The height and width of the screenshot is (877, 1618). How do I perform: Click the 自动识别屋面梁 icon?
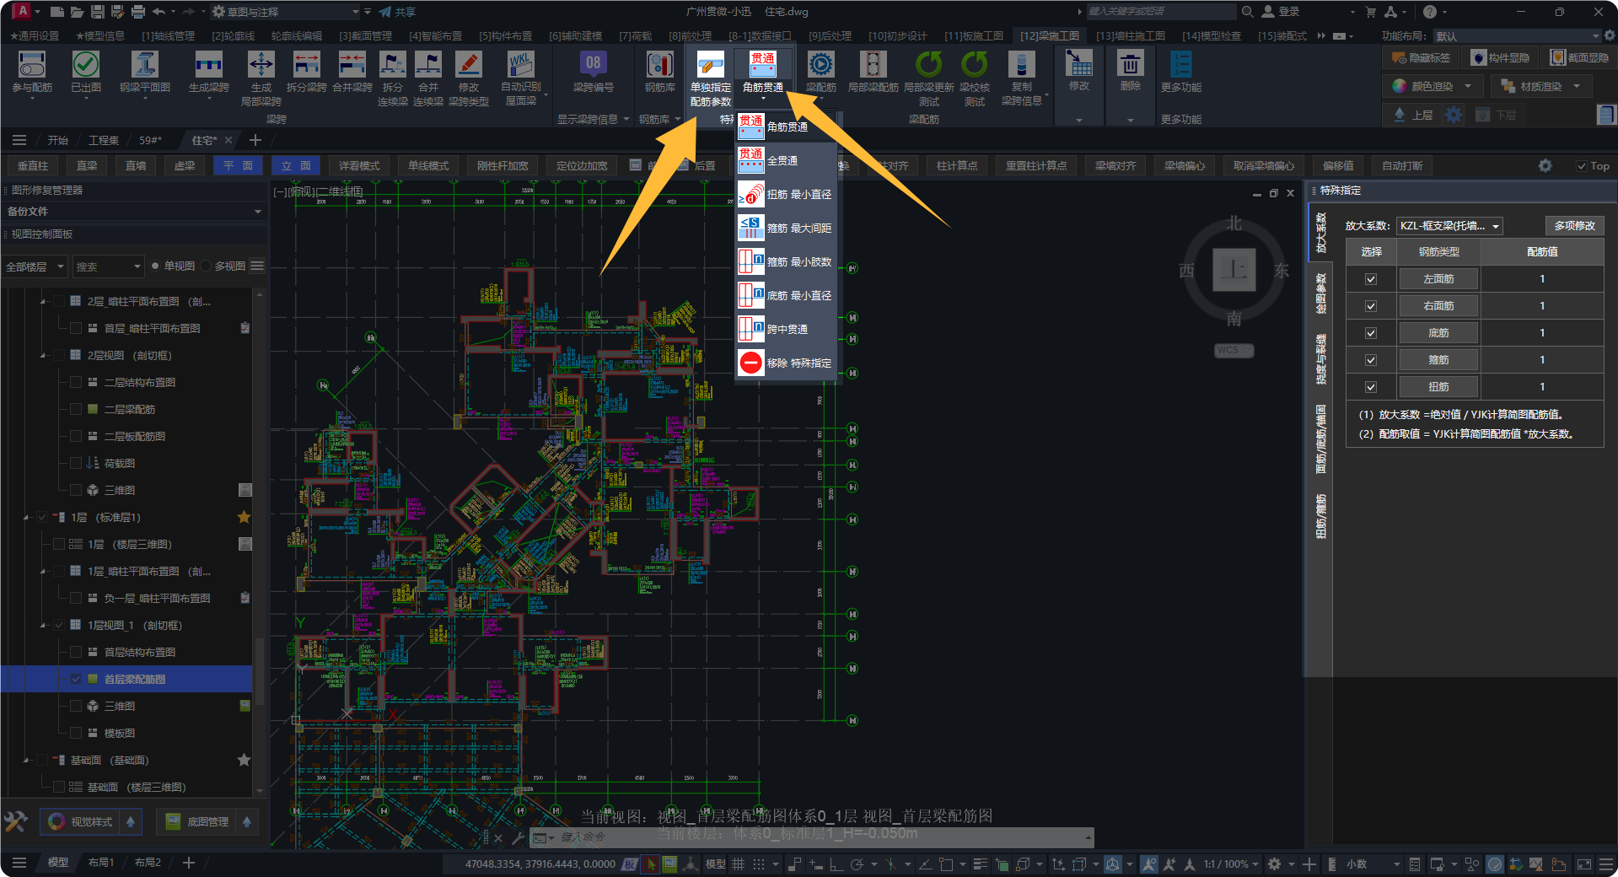(520, 66)
